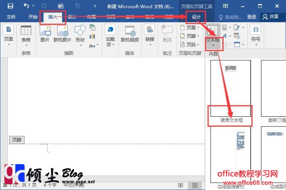Switch to read mode in status bar
The height and width of the screenshot is (190, 286).
[x=180, y=185]
